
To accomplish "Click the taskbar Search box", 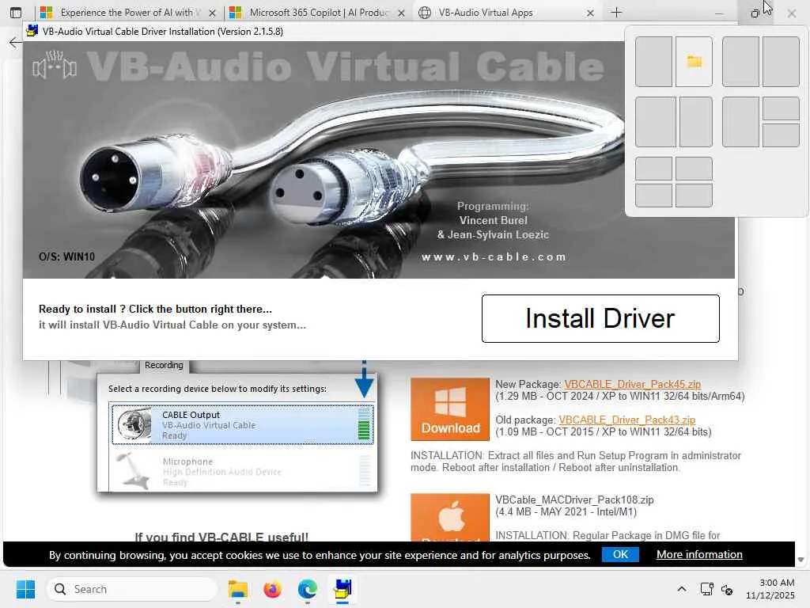I will 132,589.
